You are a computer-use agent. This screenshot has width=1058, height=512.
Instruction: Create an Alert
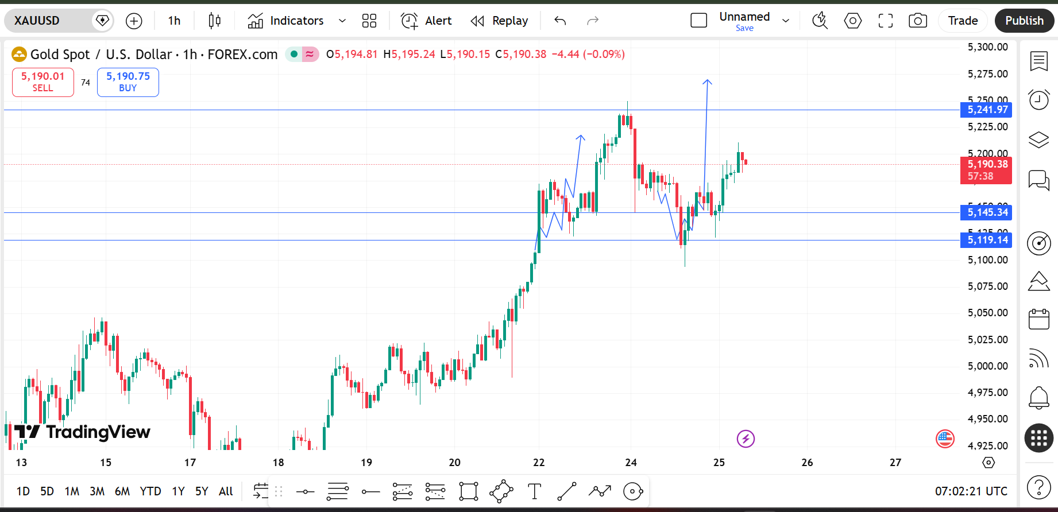tap(426, 21)
